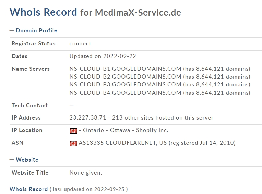
Task: Select the Registrar Status value connect
Action: pyautogui.click(x=80, y=44)
